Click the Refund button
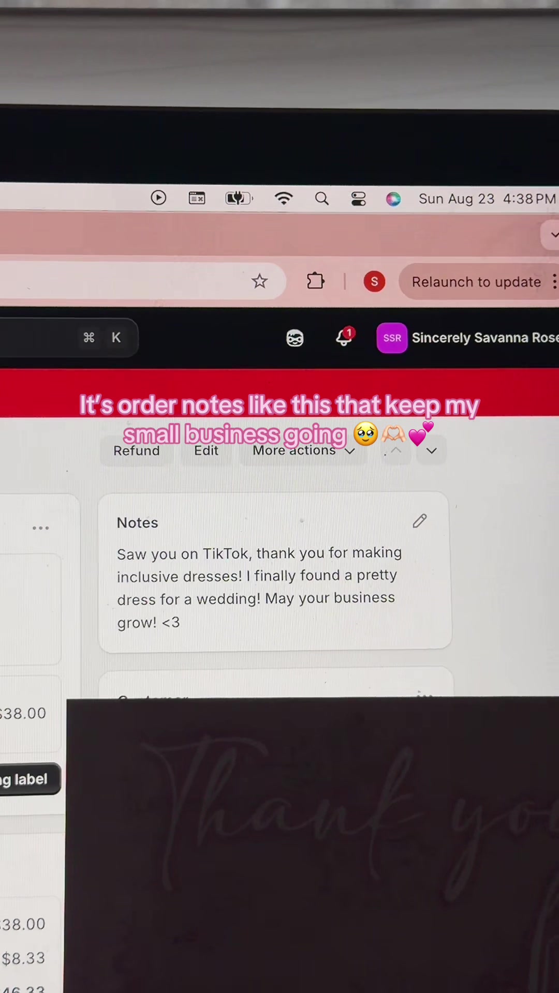This screenshot has width=559, height=993. pyautogui.click(x=137, y=451)
